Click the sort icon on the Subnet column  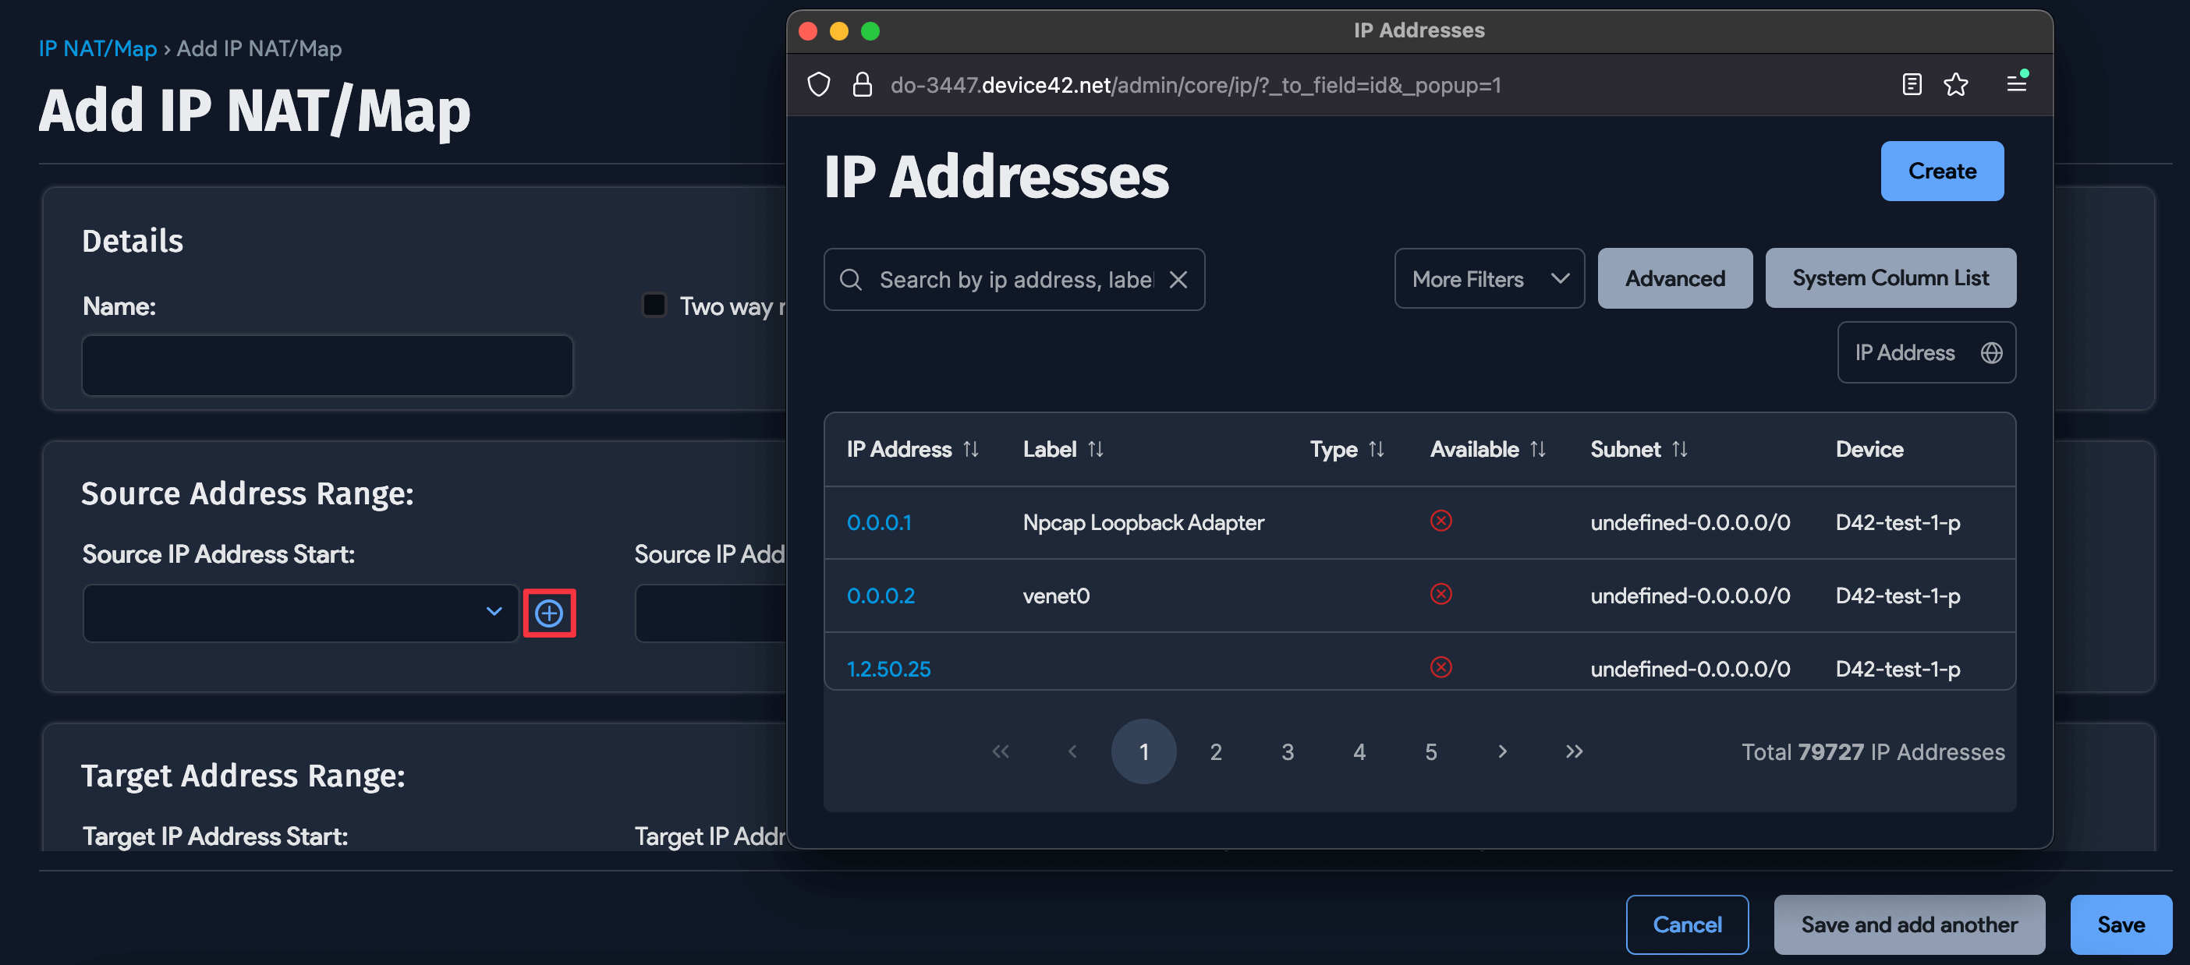[x=1679, y=448]
